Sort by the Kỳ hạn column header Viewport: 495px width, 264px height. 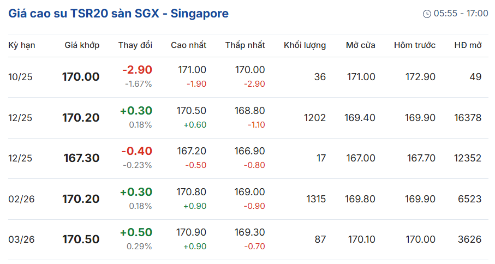click(21, 45)
